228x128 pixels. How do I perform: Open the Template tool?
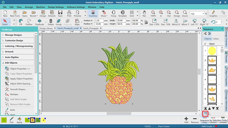tap(122, 13)
